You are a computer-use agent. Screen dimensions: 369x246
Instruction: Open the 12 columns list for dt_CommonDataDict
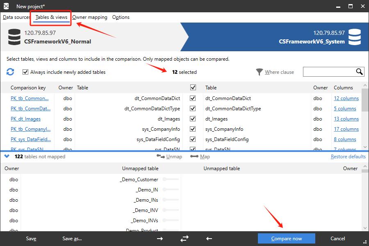[x=346, y=98]
